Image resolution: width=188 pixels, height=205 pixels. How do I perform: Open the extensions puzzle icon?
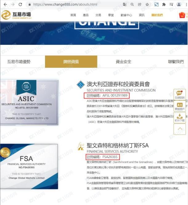coord(164,4)
